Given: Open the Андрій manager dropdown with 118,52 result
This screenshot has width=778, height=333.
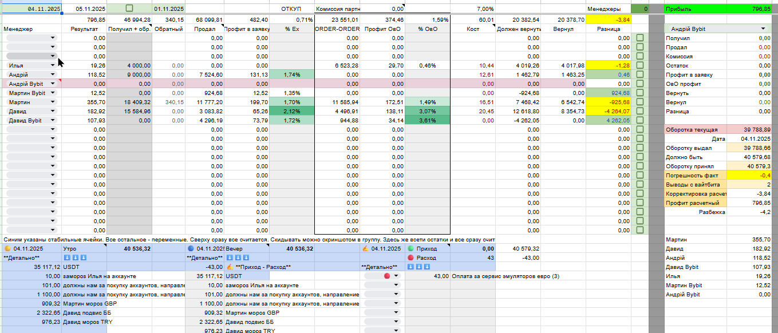Looking at the screenshot, I should [32, 75].
